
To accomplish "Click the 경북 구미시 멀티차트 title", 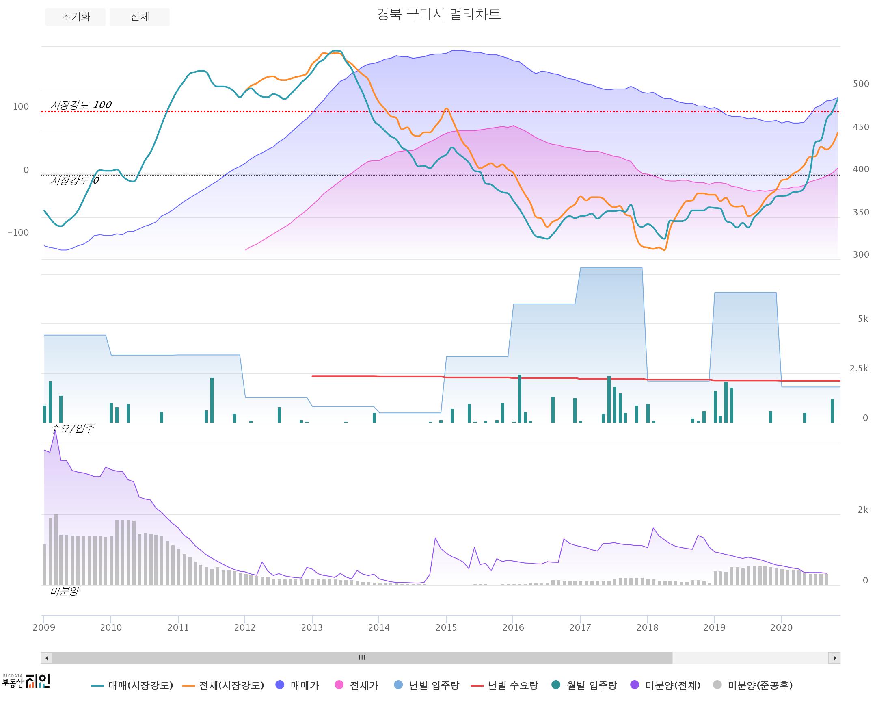I will point(438,14).
